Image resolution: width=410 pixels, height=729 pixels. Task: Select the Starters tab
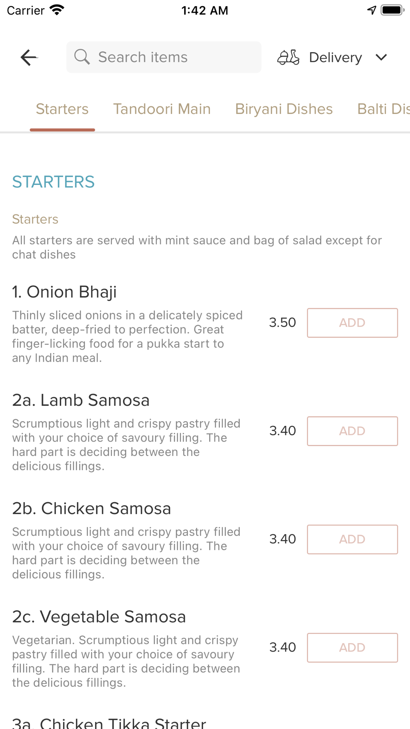click(x=62, y=109)
